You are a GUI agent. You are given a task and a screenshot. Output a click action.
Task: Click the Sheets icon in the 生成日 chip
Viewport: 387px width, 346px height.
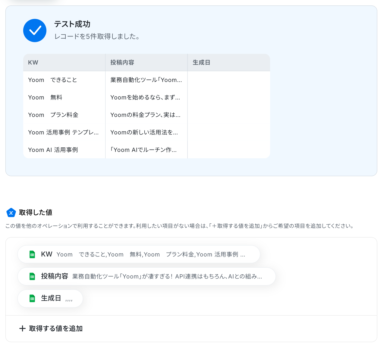pos(32,298)
